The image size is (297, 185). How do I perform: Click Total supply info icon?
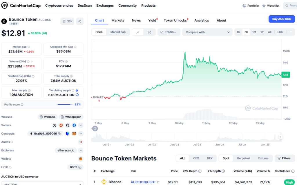(x=71, y=76)
